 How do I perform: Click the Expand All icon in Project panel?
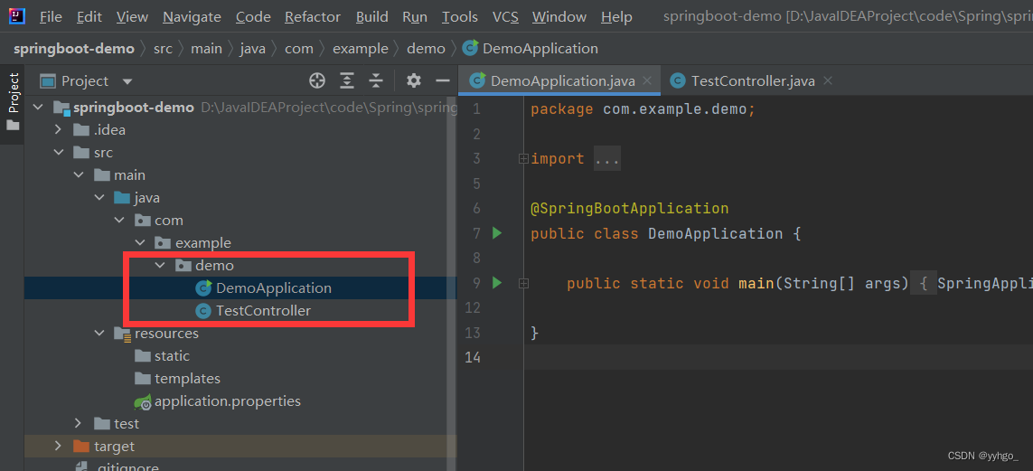pyautogui.click(x=347, y=81)
